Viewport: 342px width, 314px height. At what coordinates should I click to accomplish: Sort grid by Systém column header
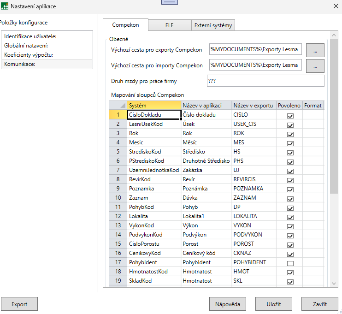154,106
